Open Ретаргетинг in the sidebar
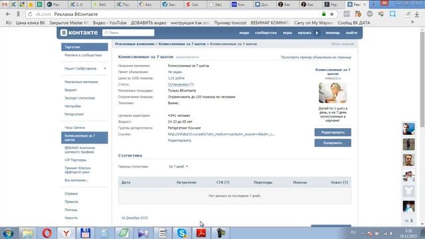This screenshot has width=425, height=239. [x=74, y=114]
